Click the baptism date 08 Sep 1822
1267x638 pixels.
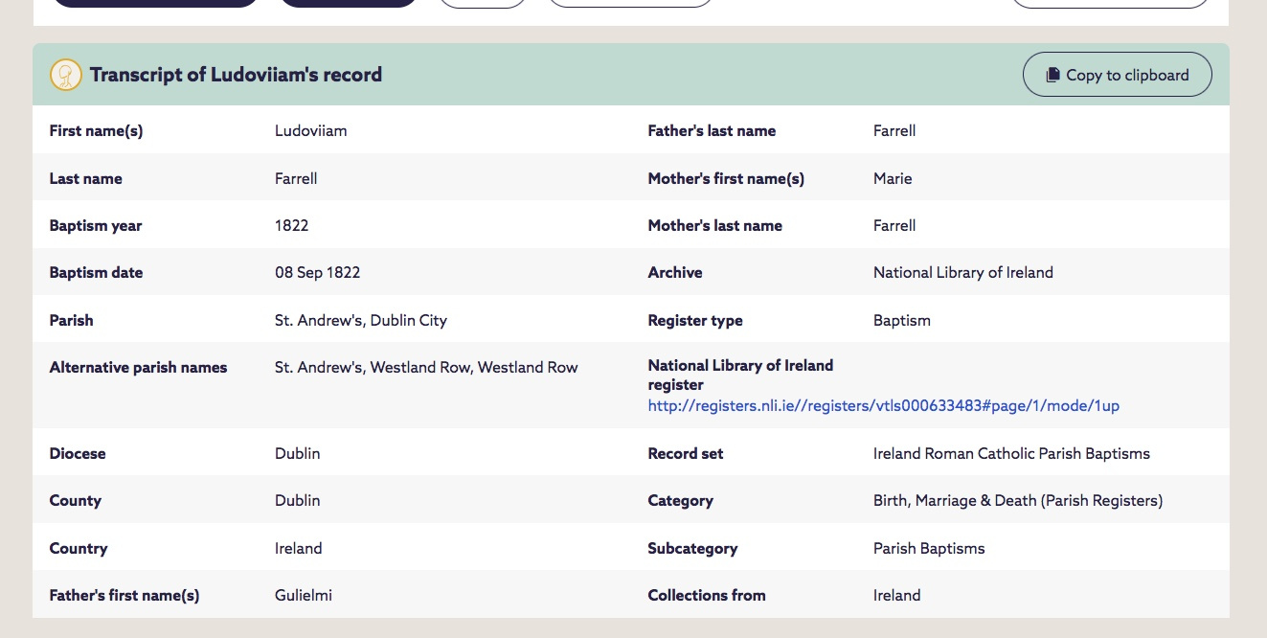click(317, 272)
